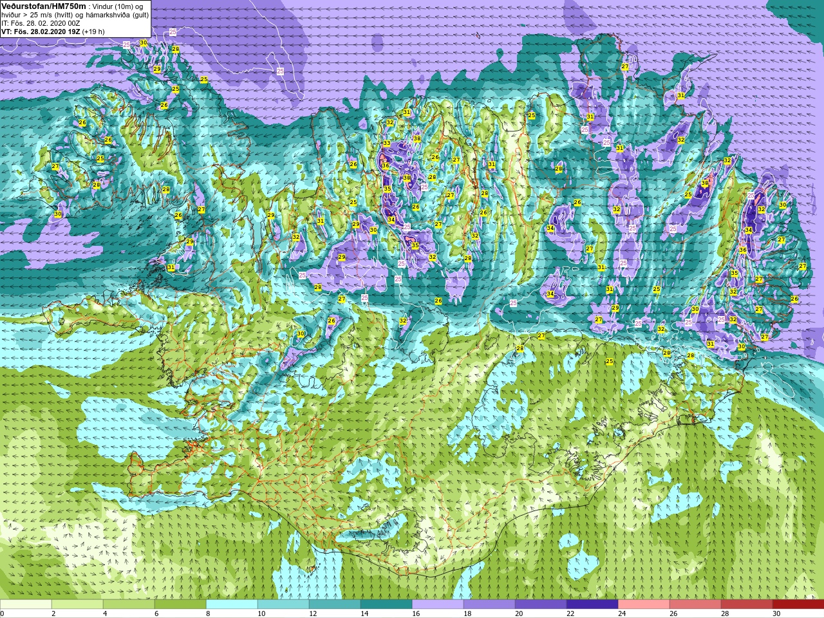Pick the dark red above-30 legend swatch

(798, 604)
